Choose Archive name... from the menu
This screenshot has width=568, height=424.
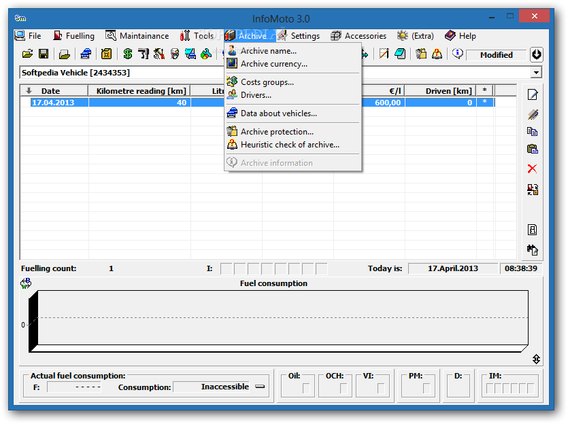[x=293, y=51]
